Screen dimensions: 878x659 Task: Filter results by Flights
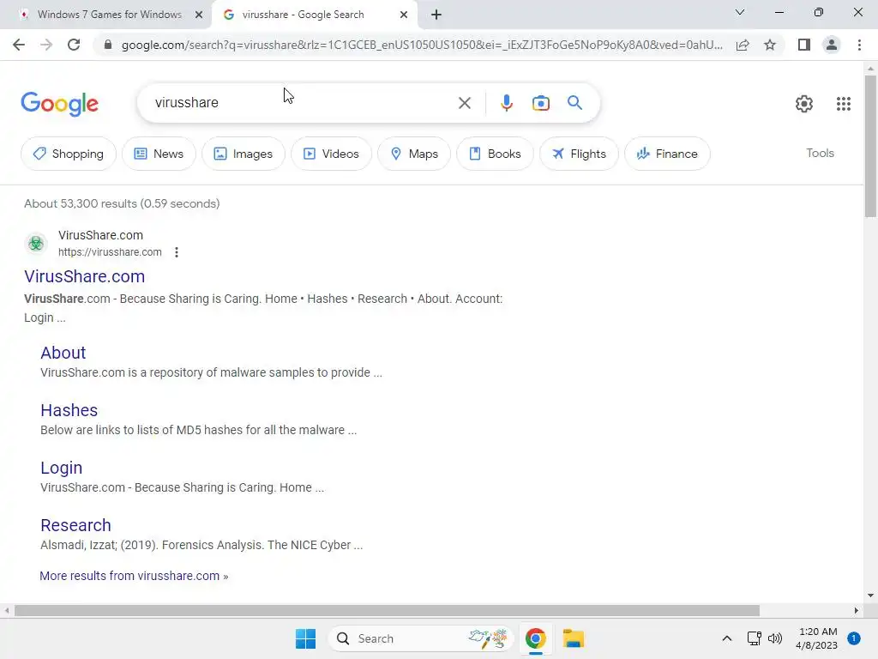pyautogui.click(x=579, y=154)
